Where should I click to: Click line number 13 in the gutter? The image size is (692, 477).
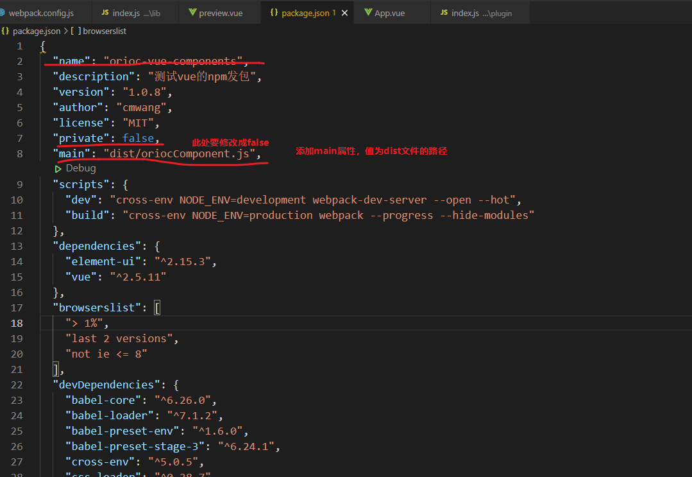17,246
